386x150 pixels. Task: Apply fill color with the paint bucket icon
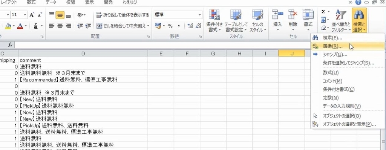tap(8, 26)
